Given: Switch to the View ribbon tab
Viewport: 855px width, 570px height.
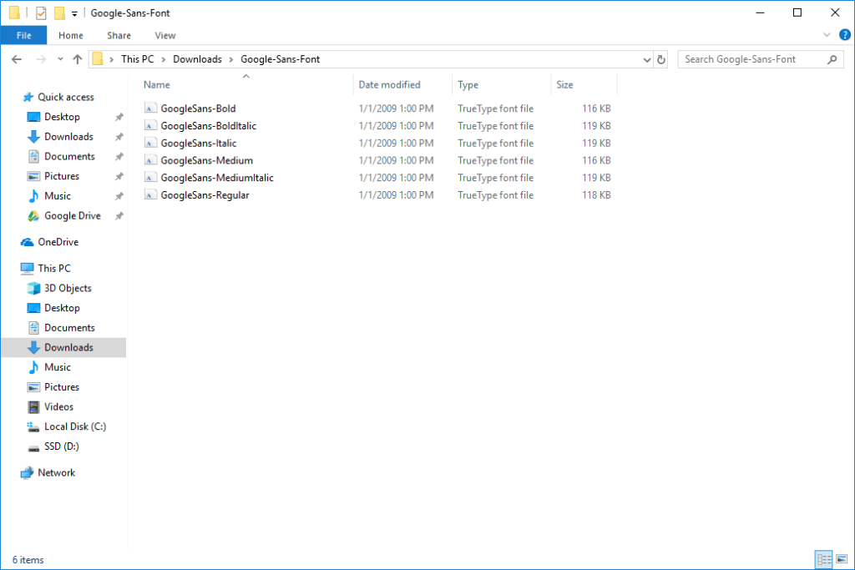Looking at the screenshot, I should (x=164, y=35).
